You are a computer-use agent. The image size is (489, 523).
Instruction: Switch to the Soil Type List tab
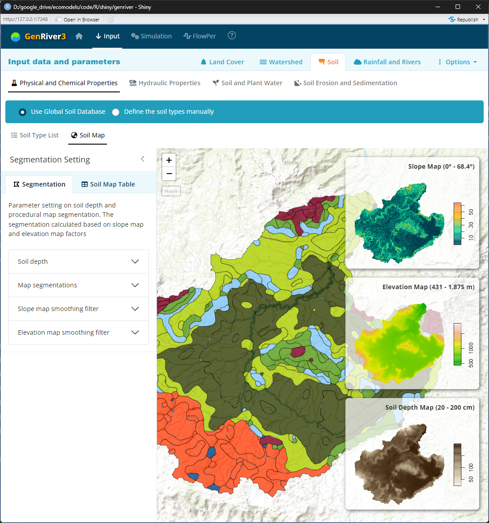(35, 135)
